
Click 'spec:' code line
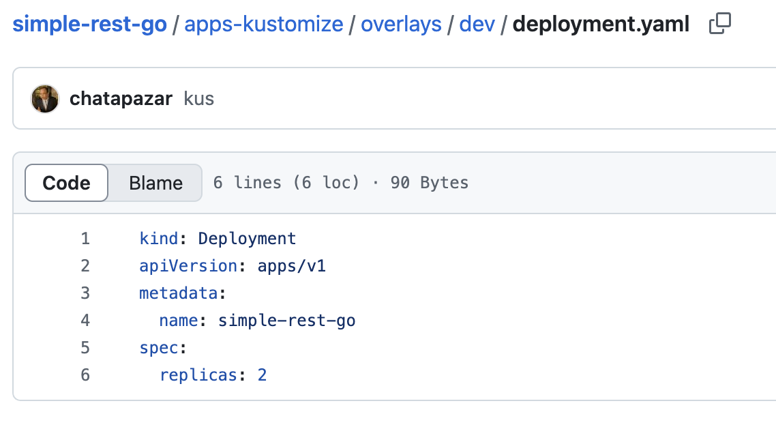[163, 347]
